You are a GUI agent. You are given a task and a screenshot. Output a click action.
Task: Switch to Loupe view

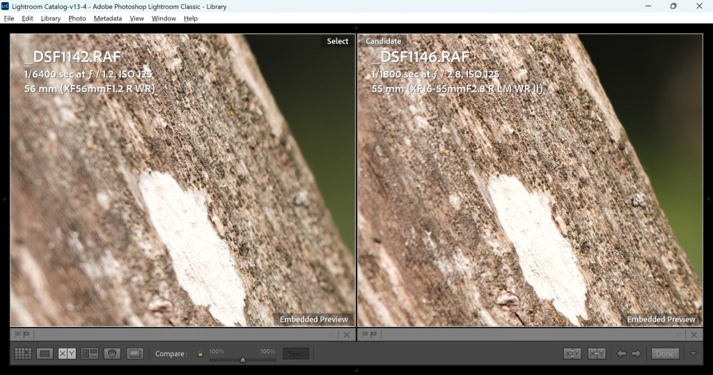click(x=45, y=353)
